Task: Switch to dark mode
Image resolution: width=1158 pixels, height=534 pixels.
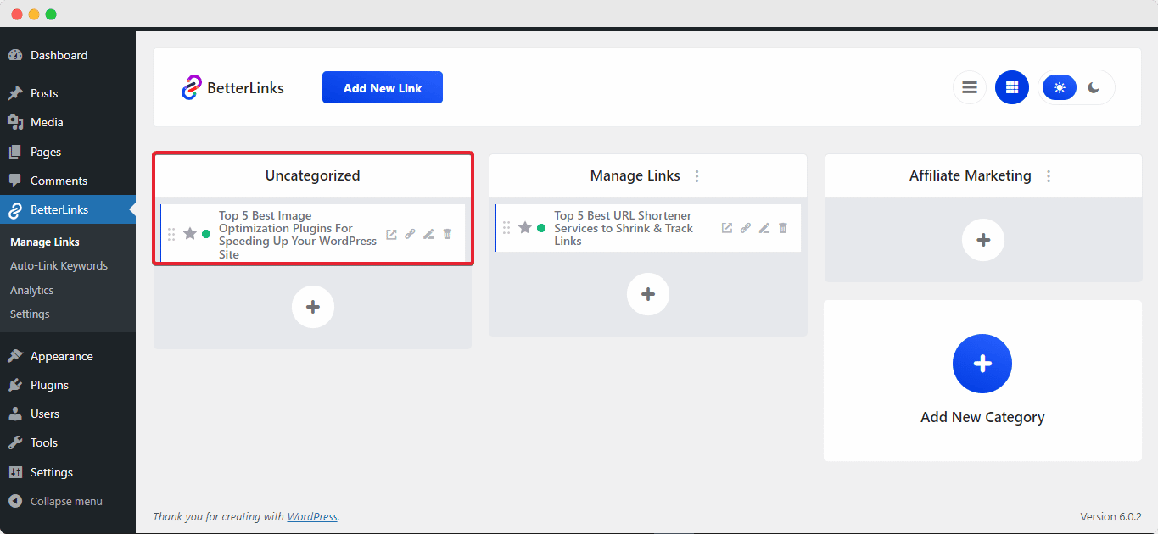Action: (1093, 86)
